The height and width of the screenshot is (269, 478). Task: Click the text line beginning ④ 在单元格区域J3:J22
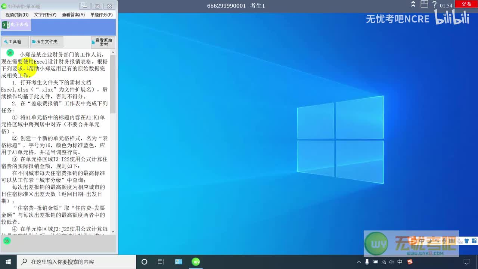[x=60, y=229]
